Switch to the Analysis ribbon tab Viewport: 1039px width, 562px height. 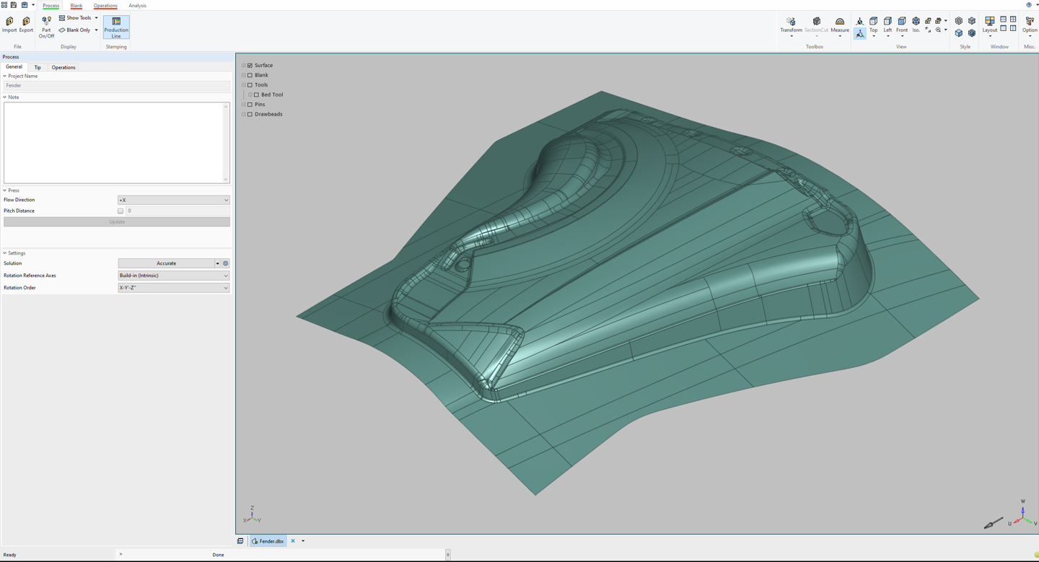pyautogui.click(x=137, y=6)
